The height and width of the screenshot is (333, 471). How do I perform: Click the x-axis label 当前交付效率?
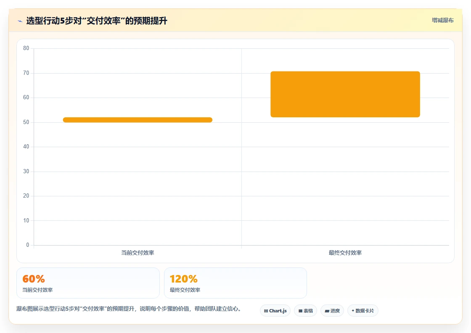(138, 253)
